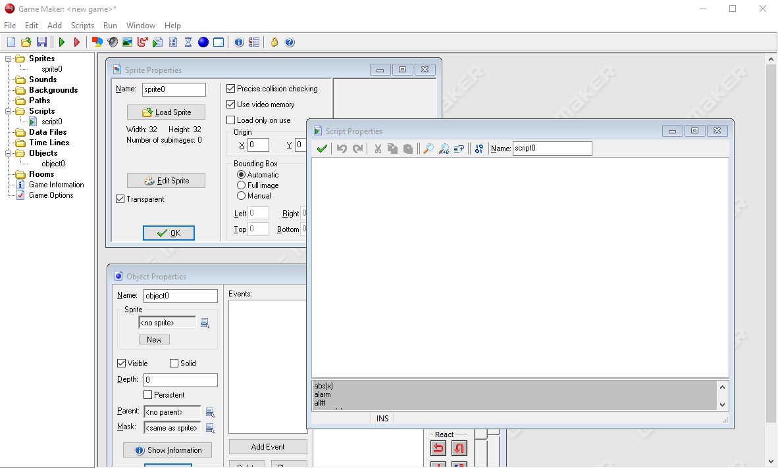Cut selection in script editor
778x468 pixels.
[x=378, y=148]
